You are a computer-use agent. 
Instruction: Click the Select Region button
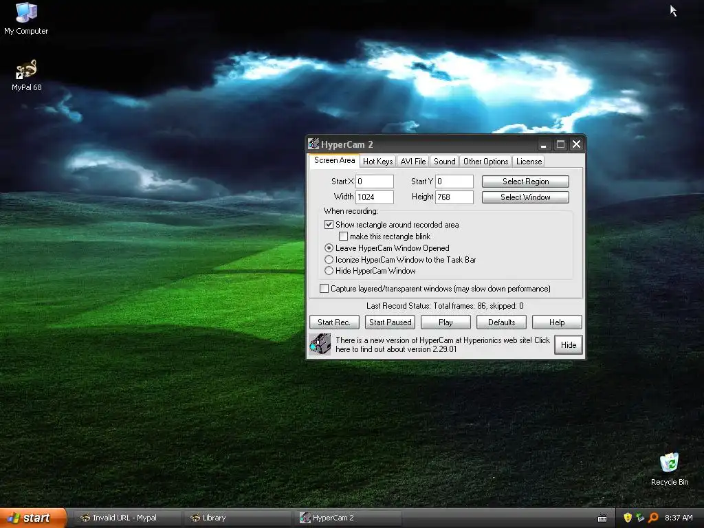[525, 181]
